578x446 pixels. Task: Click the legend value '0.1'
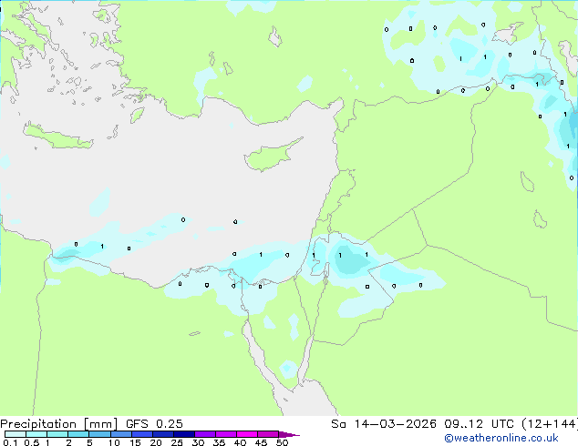point(10,442)
